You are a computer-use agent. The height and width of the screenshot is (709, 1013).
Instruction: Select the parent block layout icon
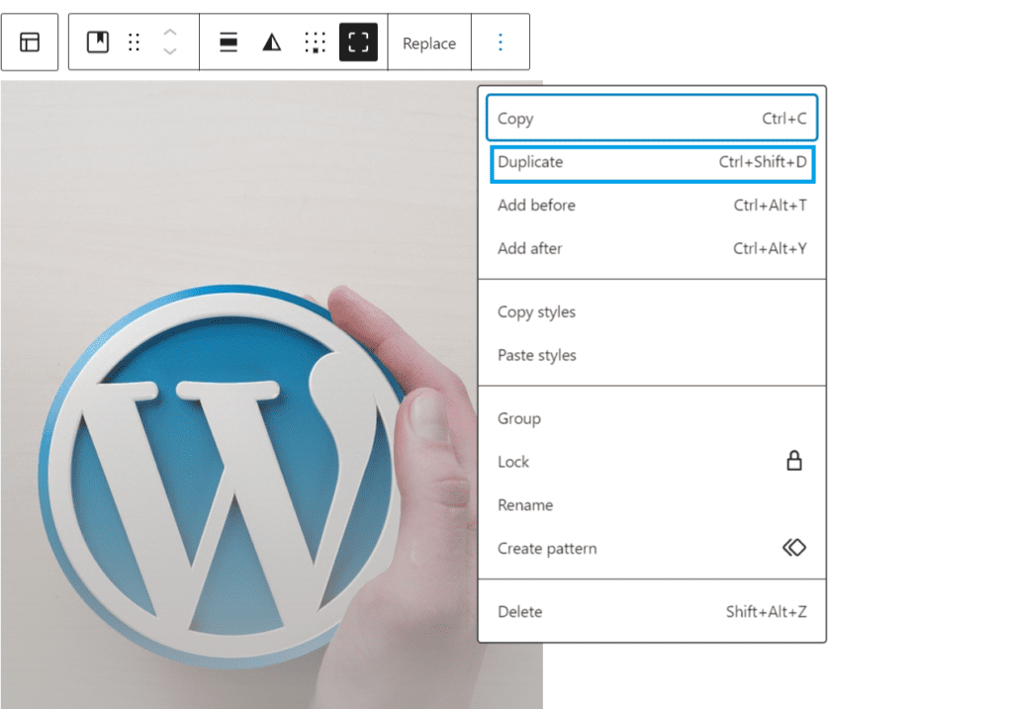tap(30, 42)
